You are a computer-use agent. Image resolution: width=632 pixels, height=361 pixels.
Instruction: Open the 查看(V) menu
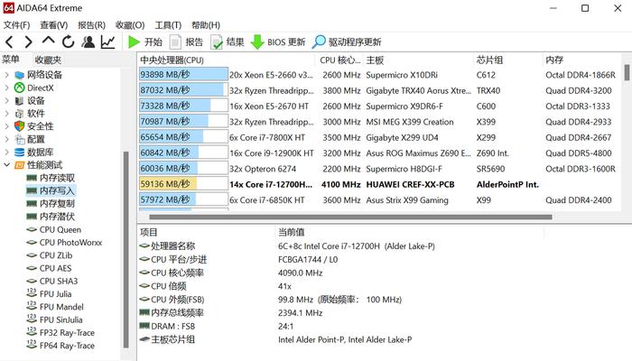tap(53, 25)
